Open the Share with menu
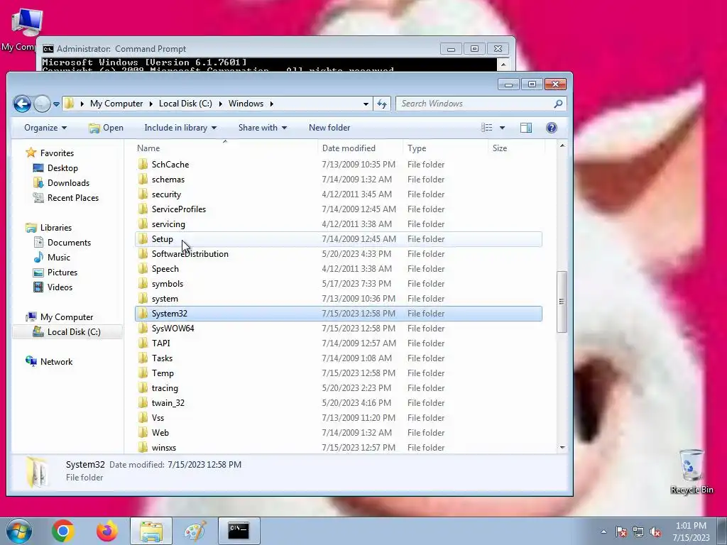This screenshot has height=545, width=727. click(x=263, y=128)
